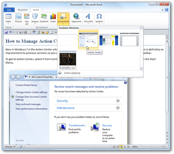174x154 pixels.
Task: Choose Screen Clipping option
Action: pyautogui.click(x=72, y=73)
